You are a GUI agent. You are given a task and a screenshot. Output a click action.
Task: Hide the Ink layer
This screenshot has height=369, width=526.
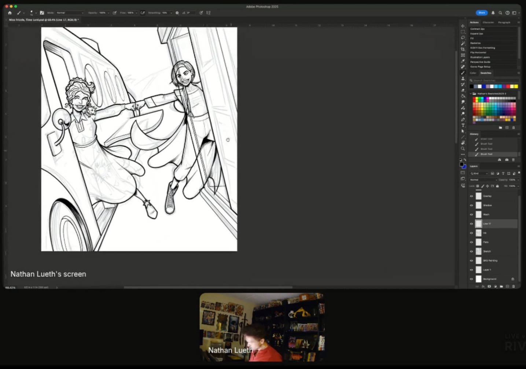[x=472, y=233]
